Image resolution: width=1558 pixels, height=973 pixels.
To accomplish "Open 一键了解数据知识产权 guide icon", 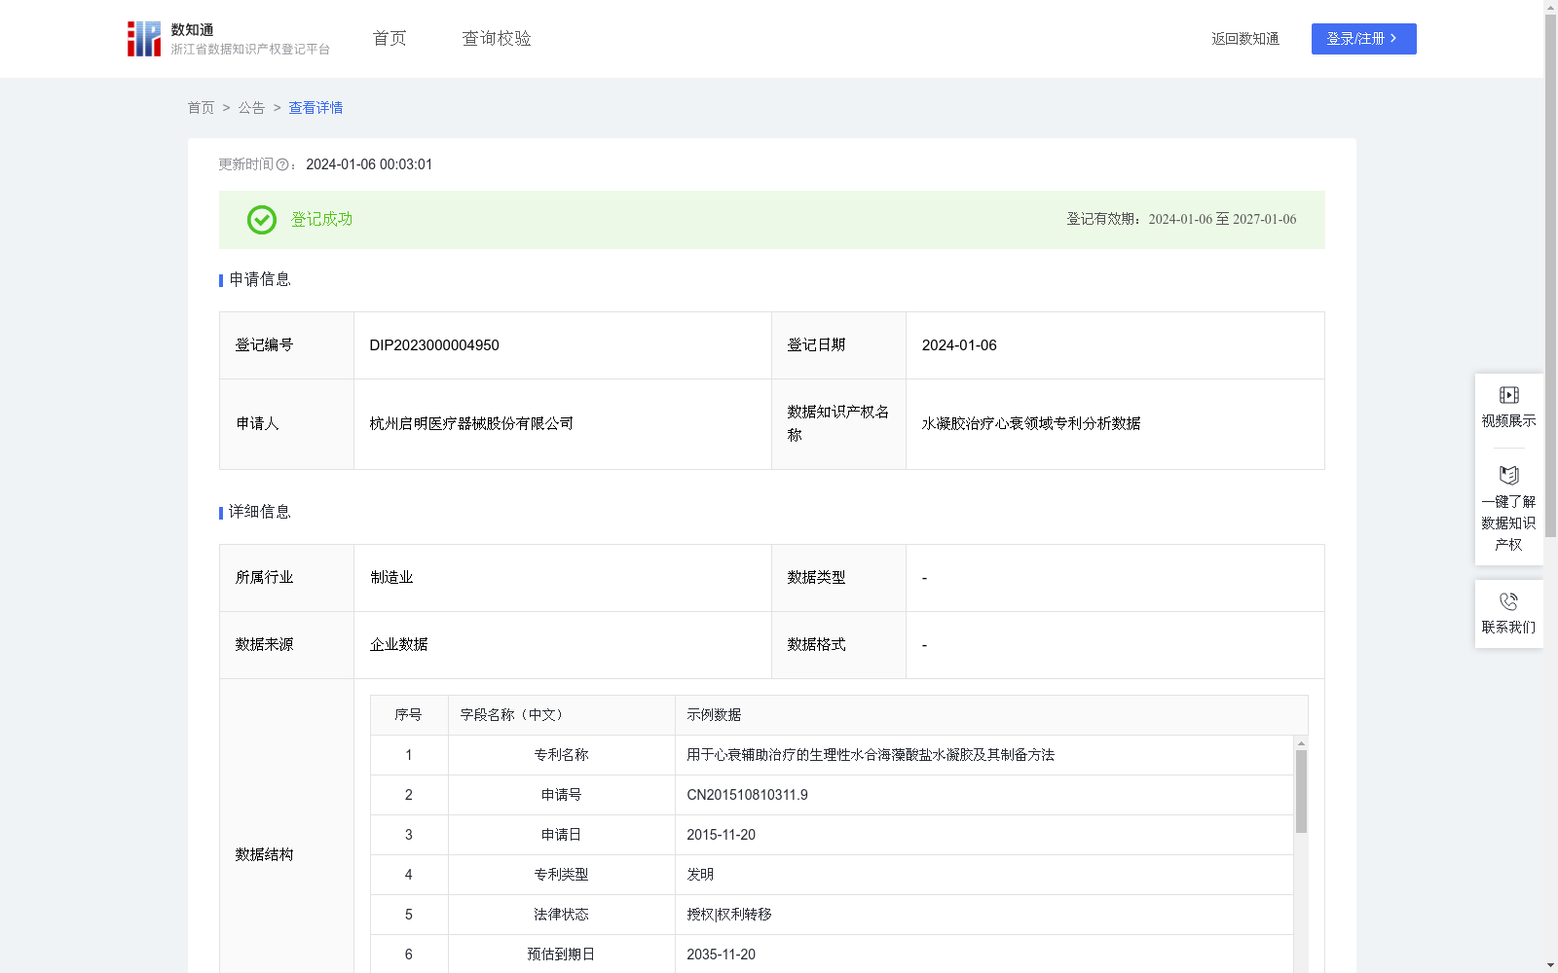I will point(1508,476).
